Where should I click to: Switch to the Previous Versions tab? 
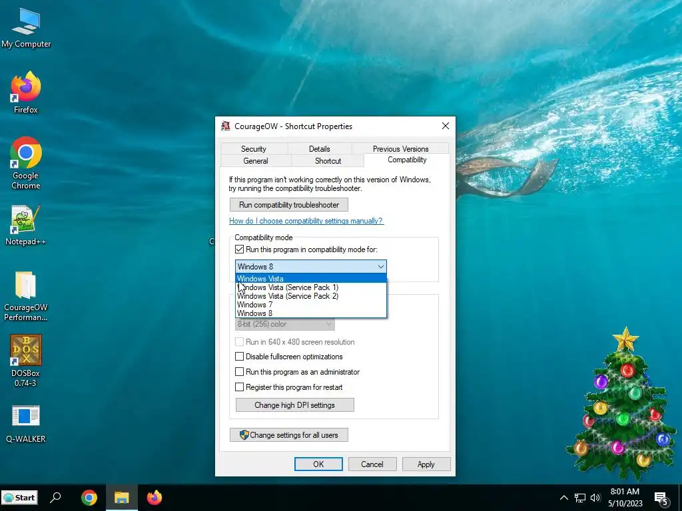coord(400,148)
